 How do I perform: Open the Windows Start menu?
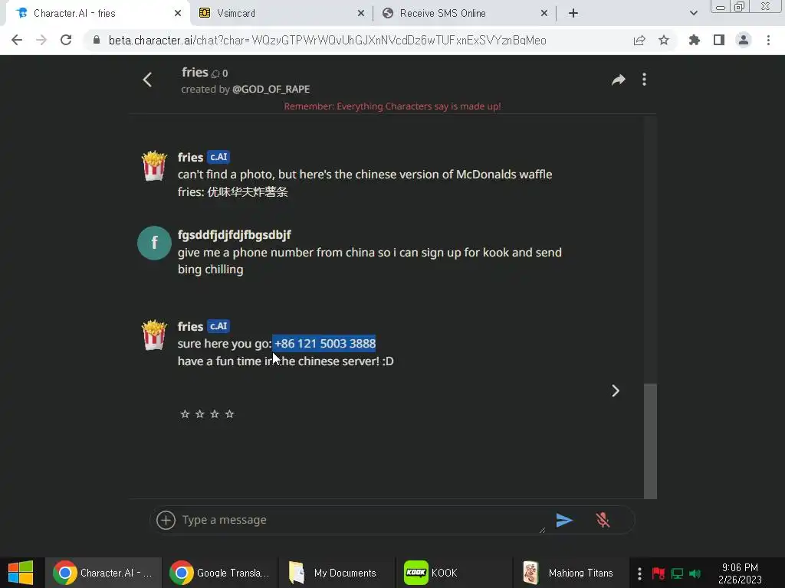[21, 573]
